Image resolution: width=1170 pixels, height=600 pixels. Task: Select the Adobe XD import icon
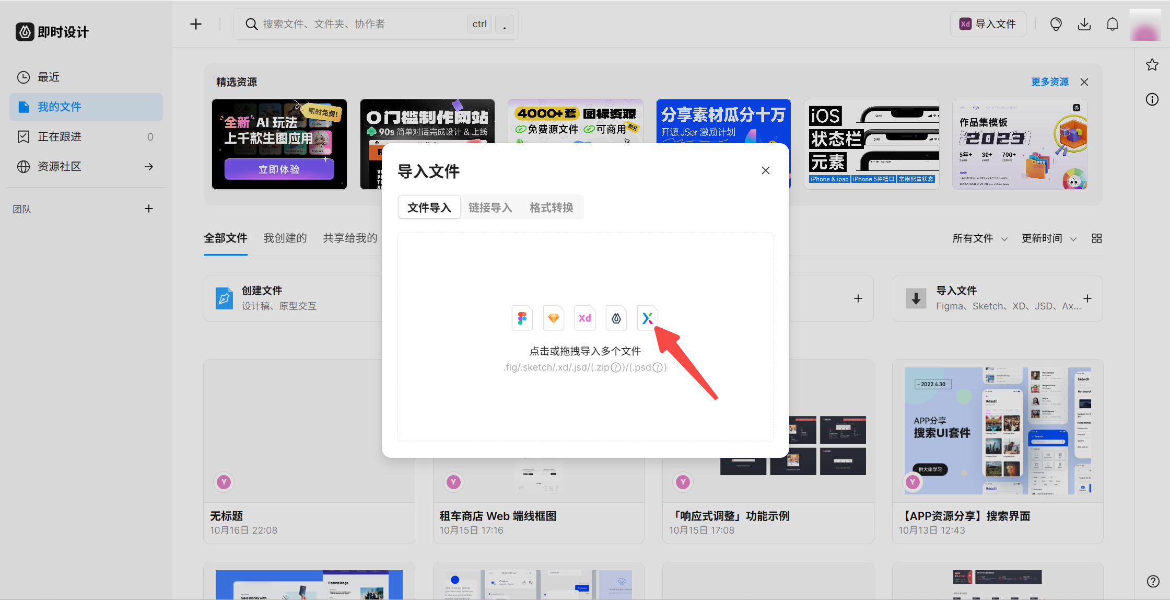(584, 318)
